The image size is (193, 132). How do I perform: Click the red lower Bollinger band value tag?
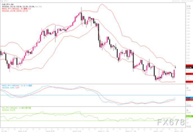(189, 82)
